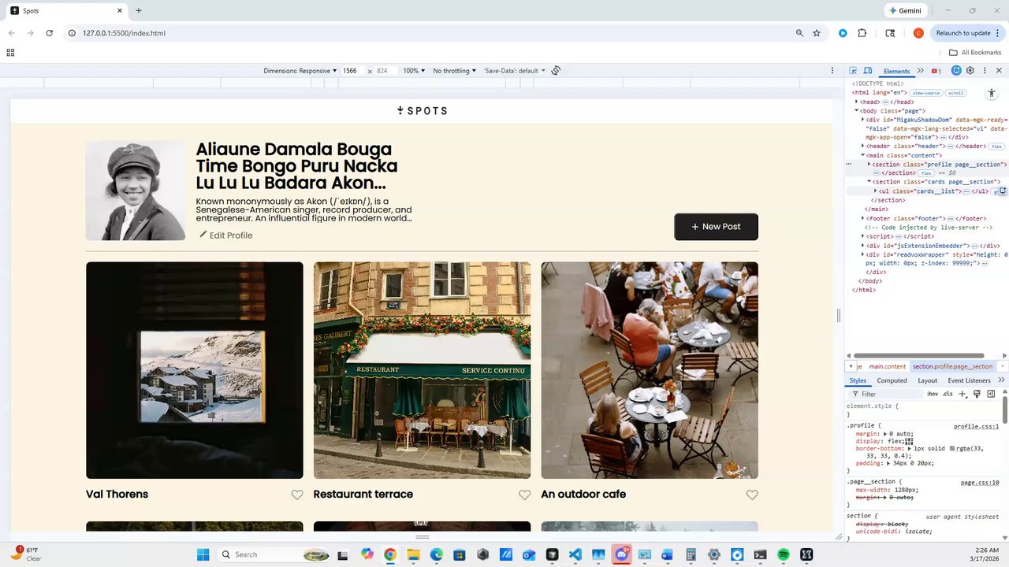Open Spotify from the taskbar
1009x567 pixels.
click(784, 554)
